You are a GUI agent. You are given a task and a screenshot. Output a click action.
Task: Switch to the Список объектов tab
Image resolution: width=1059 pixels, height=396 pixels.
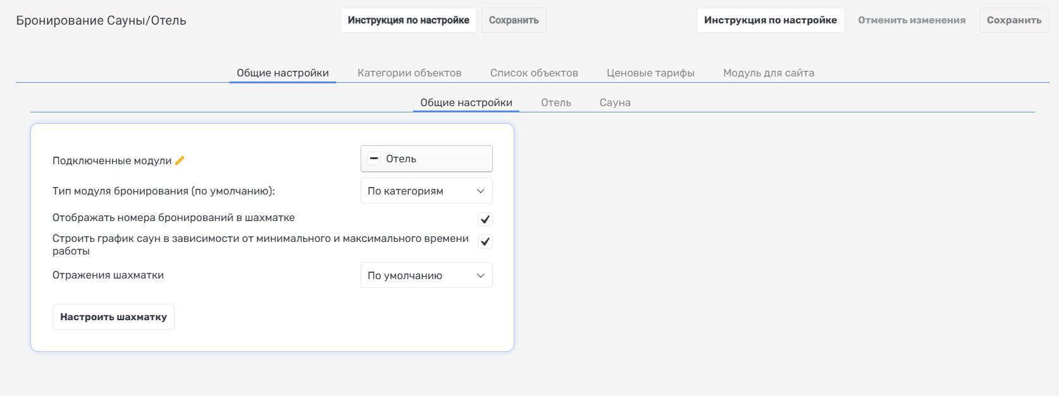(534, 73)
